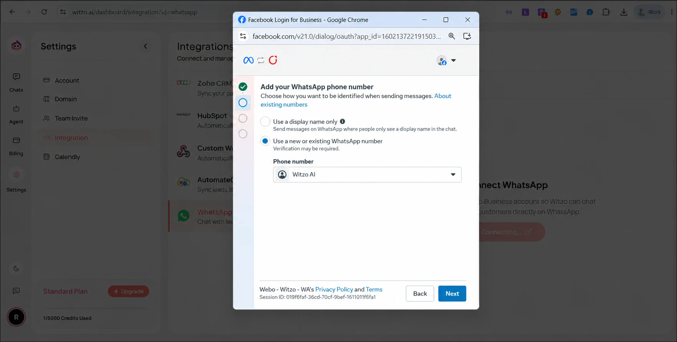Viewport: 677px width, 342px height.
Task: Open feedback message icon in sidebar
Action: (x=16, y=291)
